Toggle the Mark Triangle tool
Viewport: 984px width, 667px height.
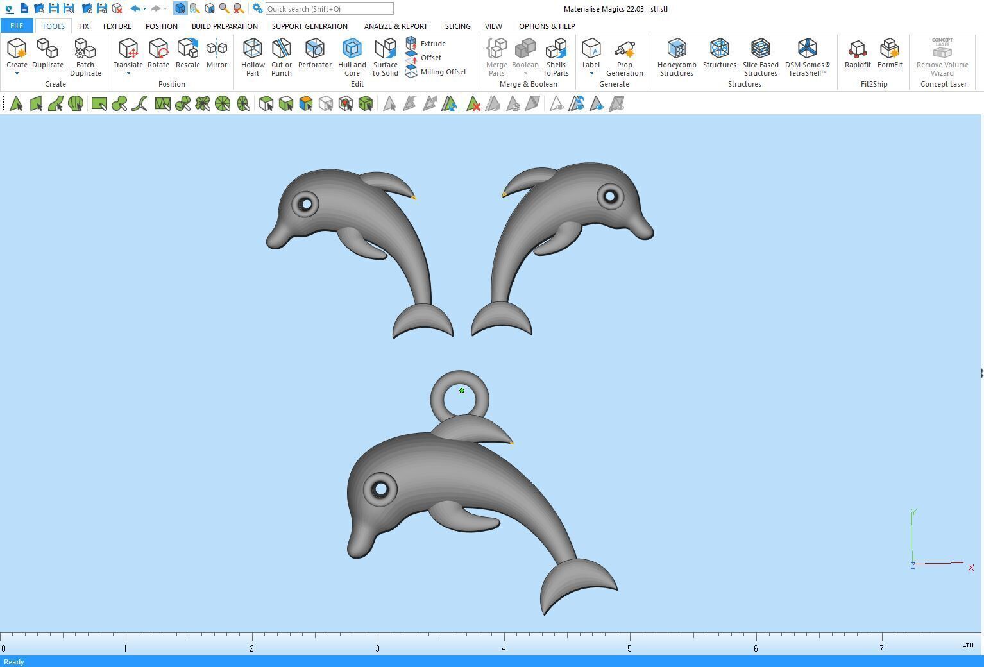coord(16,103)
